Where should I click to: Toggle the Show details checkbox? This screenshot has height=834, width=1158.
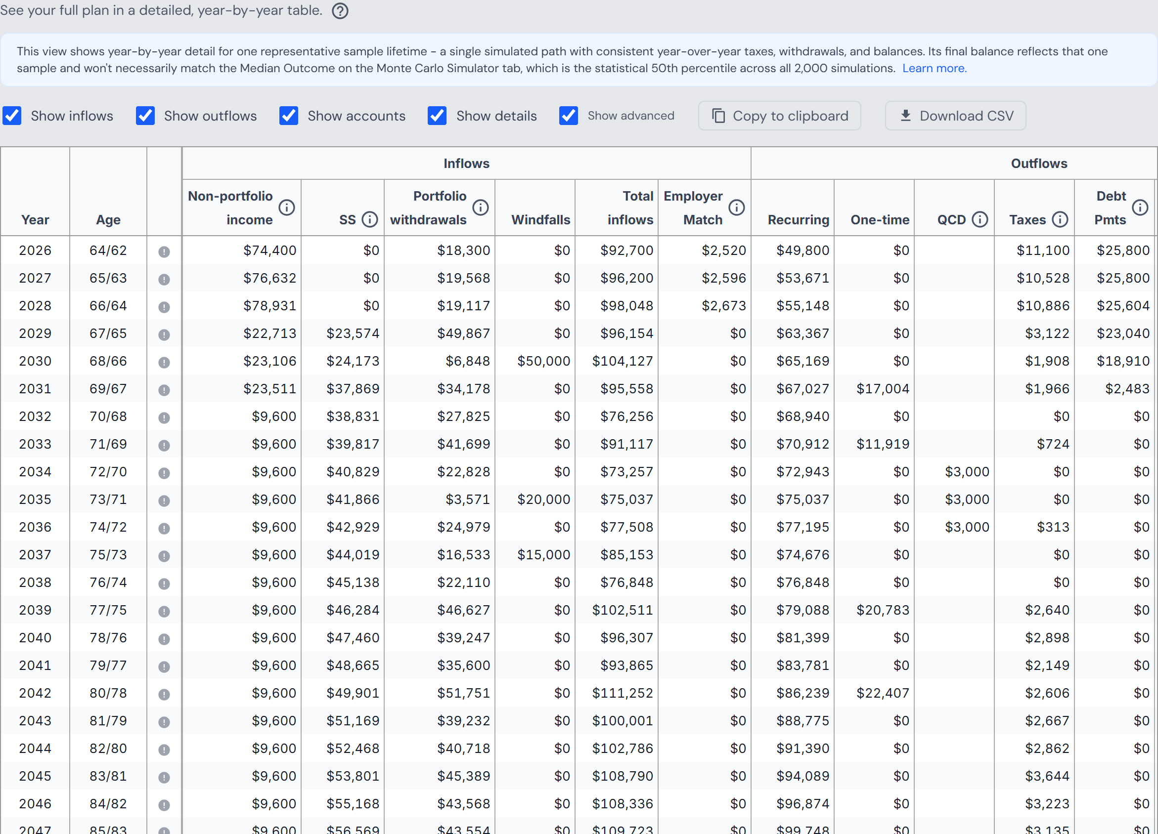coord(438,116)
